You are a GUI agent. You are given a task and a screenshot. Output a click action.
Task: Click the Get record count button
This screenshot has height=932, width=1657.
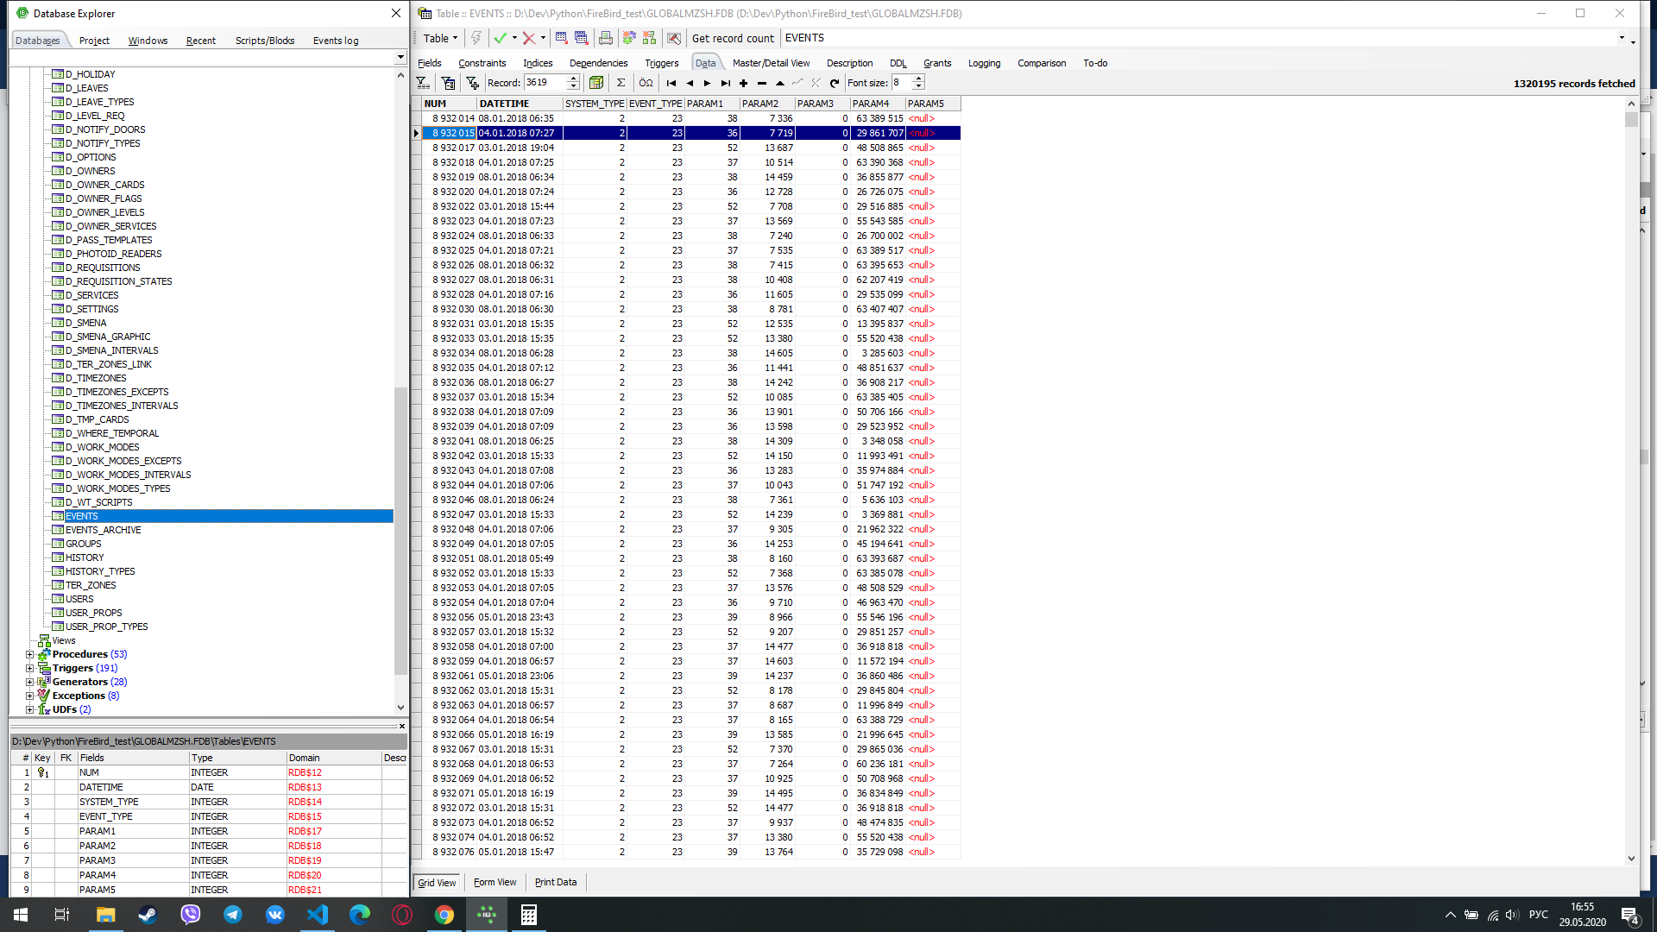pyautogui.click(x=733, y=38)
